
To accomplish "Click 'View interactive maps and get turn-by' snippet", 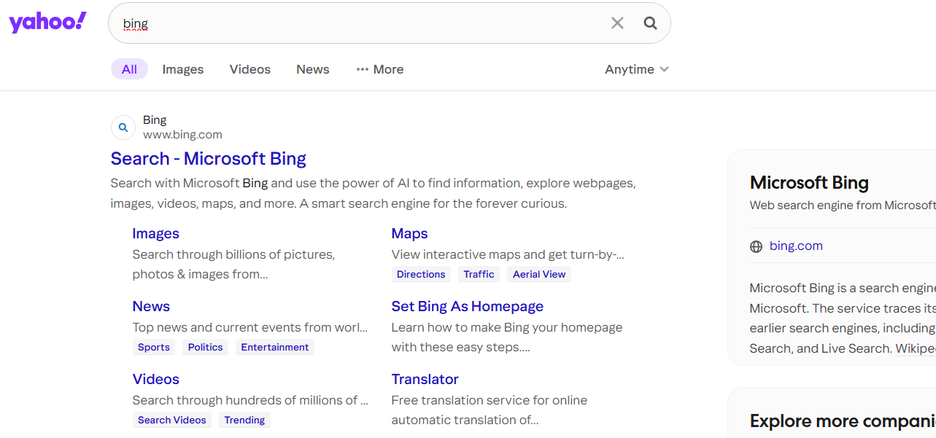I will 508,254.
